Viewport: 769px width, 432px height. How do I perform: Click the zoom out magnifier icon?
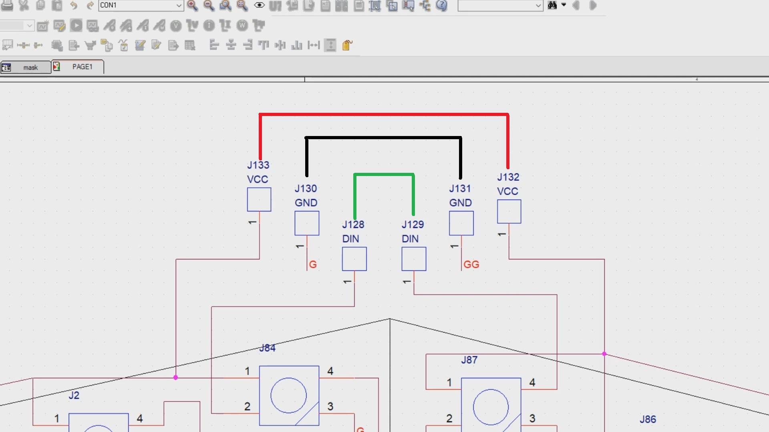pyautogui.click(x=209, y=5)
